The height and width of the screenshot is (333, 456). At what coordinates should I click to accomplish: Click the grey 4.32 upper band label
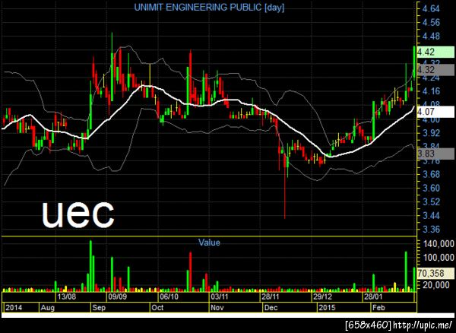pos(435,70)
